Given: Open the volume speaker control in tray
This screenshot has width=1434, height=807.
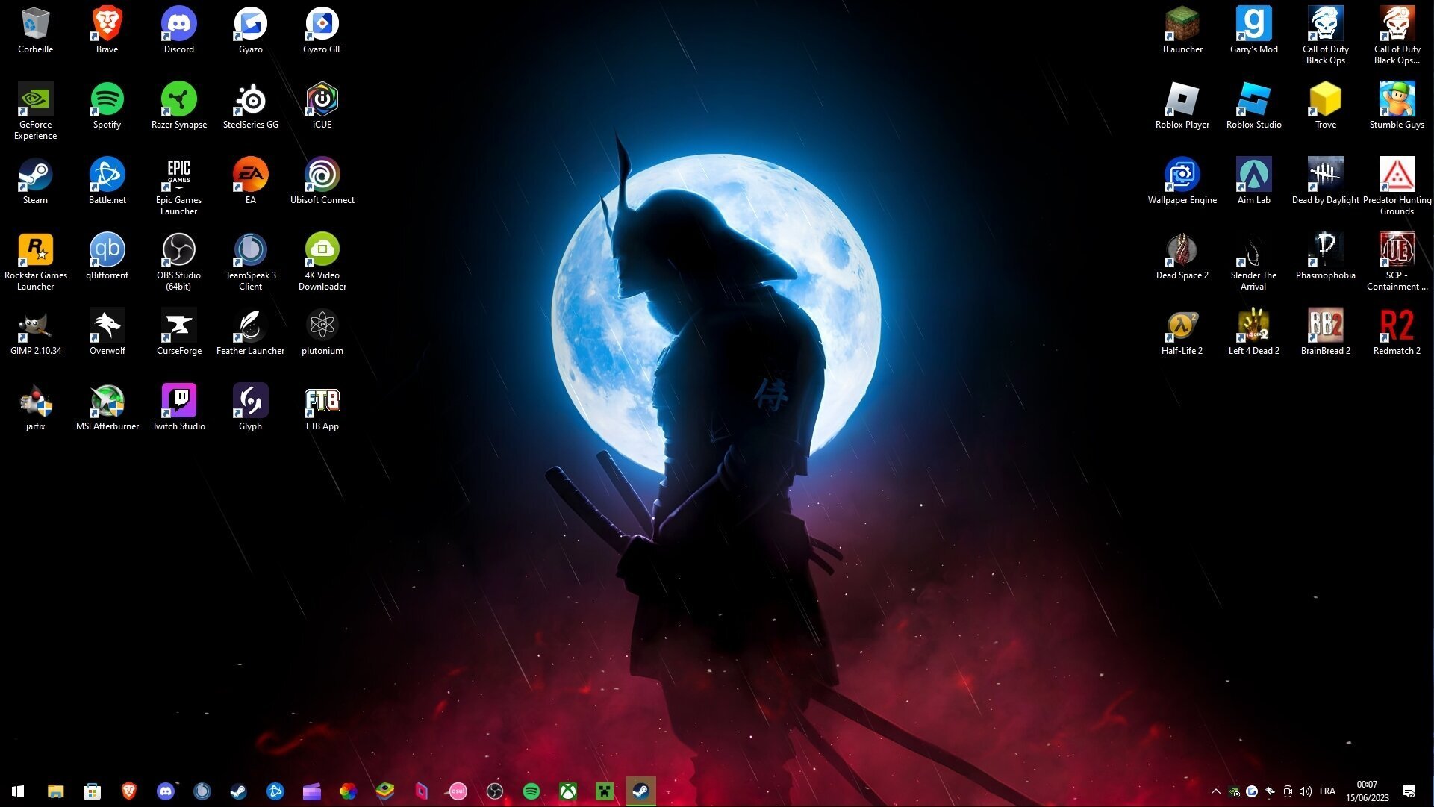Looking at the screenshot, I should click(1305, 791).
